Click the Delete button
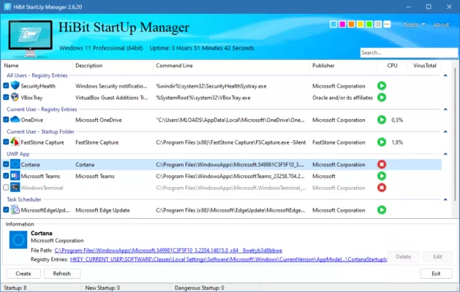460x292 pixels. 404,256
